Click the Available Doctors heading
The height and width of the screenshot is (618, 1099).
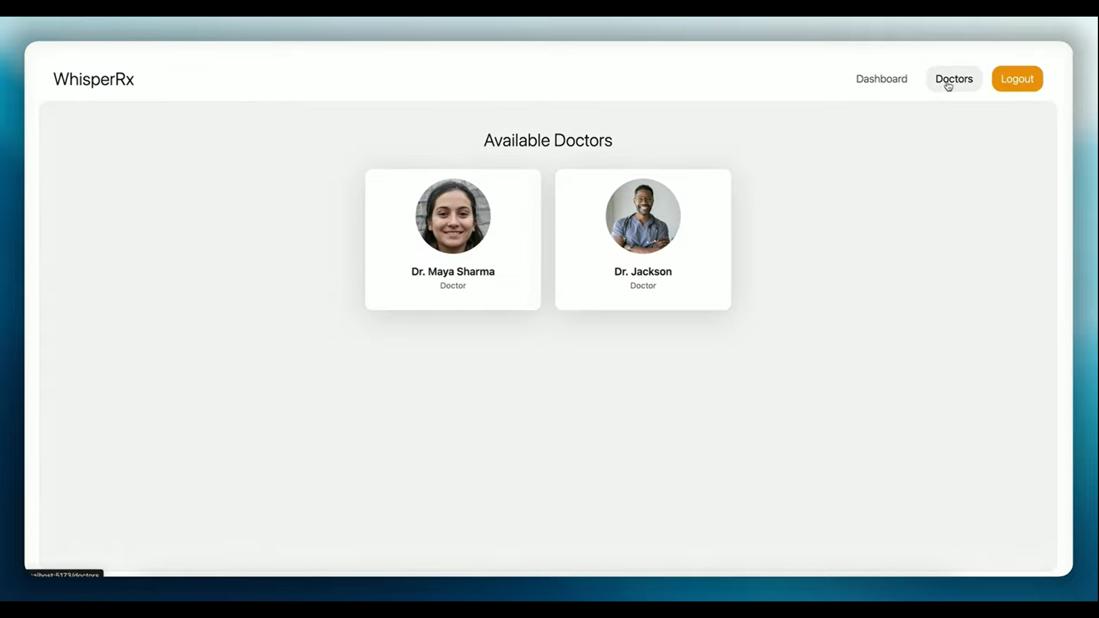[548, 140]
